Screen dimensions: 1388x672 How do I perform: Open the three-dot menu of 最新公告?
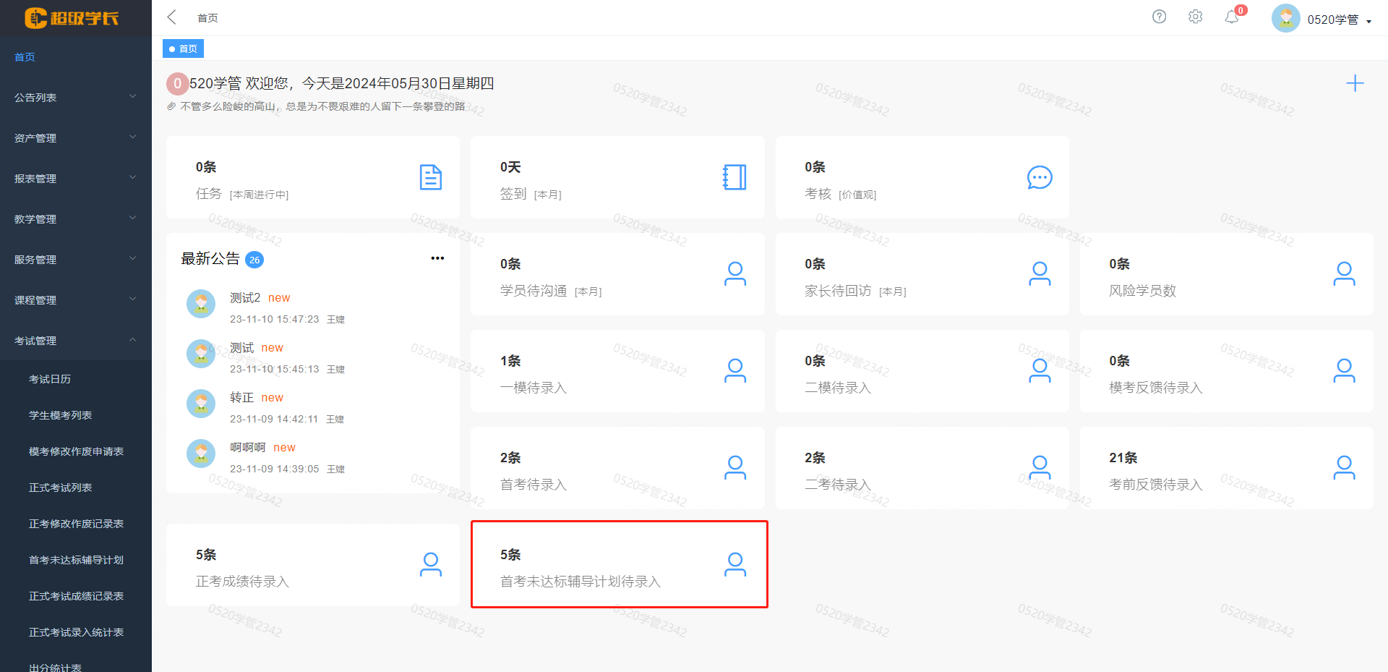coord(437,258)
